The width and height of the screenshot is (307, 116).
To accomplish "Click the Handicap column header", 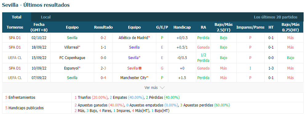I will (x=182, y=27).
